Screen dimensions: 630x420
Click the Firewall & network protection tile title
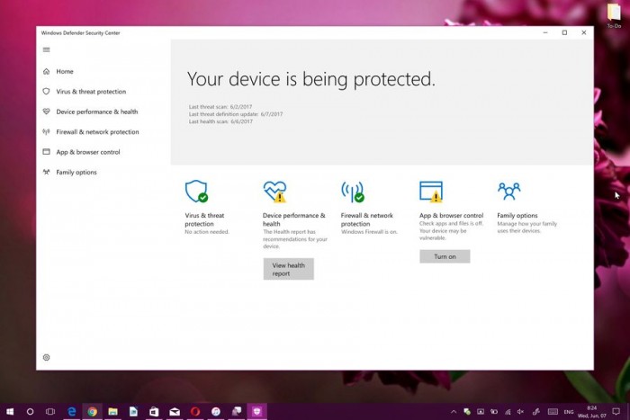point(367,219)
